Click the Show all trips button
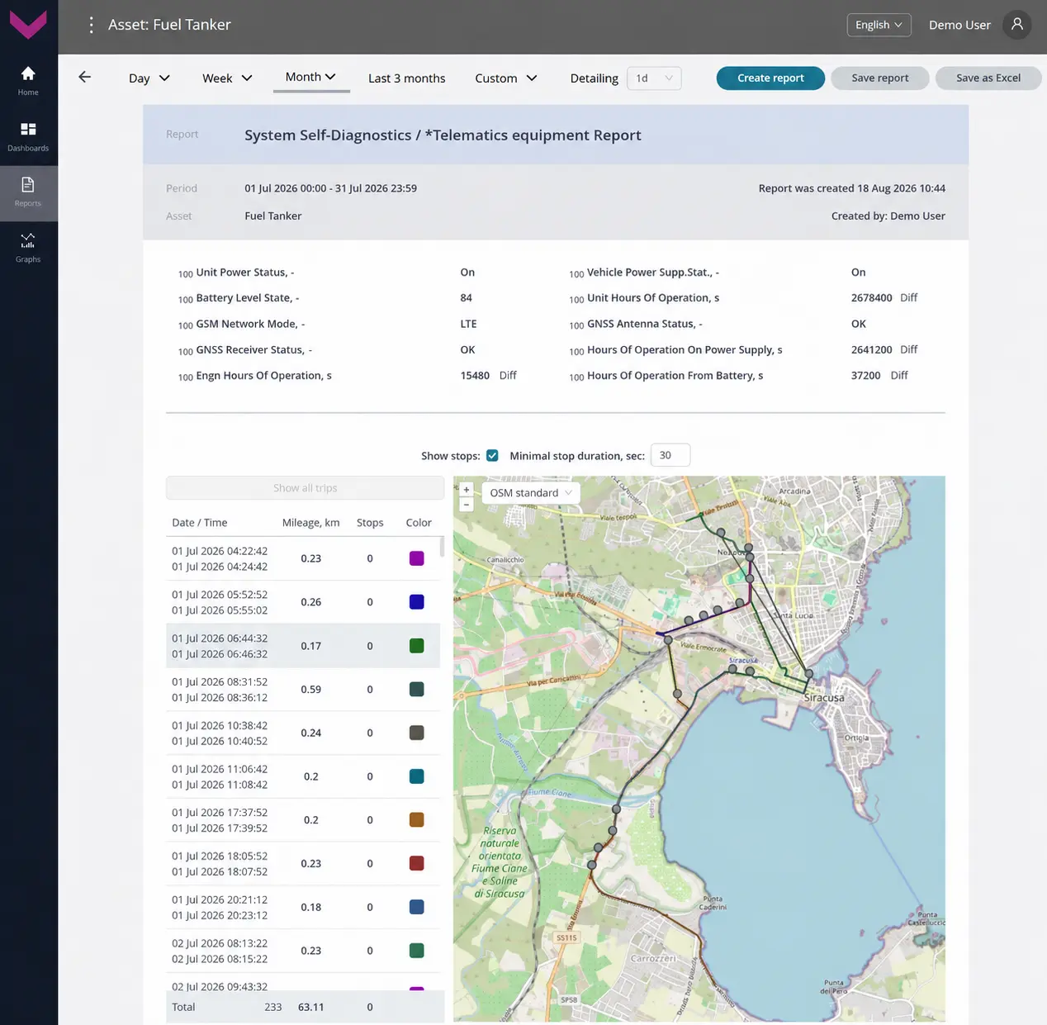This screenshot has width=1047, height=1025. (x=305, y=488)
